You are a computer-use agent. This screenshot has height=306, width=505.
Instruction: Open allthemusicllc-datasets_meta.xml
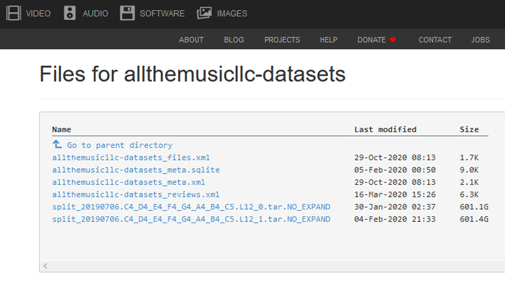coord(128,182)
